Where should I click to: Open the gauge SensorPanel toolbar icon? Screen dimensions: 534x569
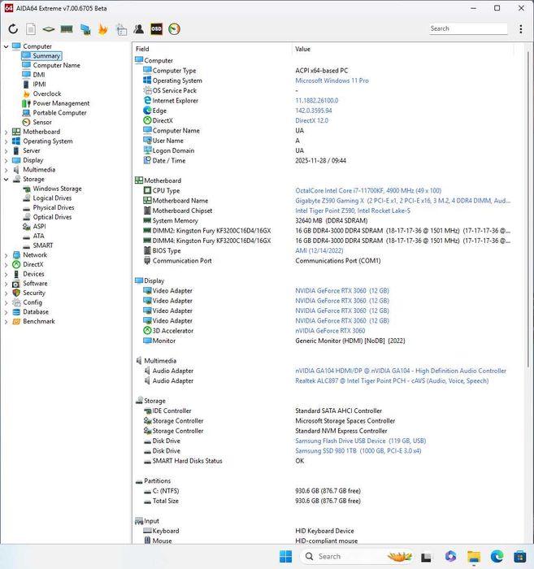(x=174, y=29)
